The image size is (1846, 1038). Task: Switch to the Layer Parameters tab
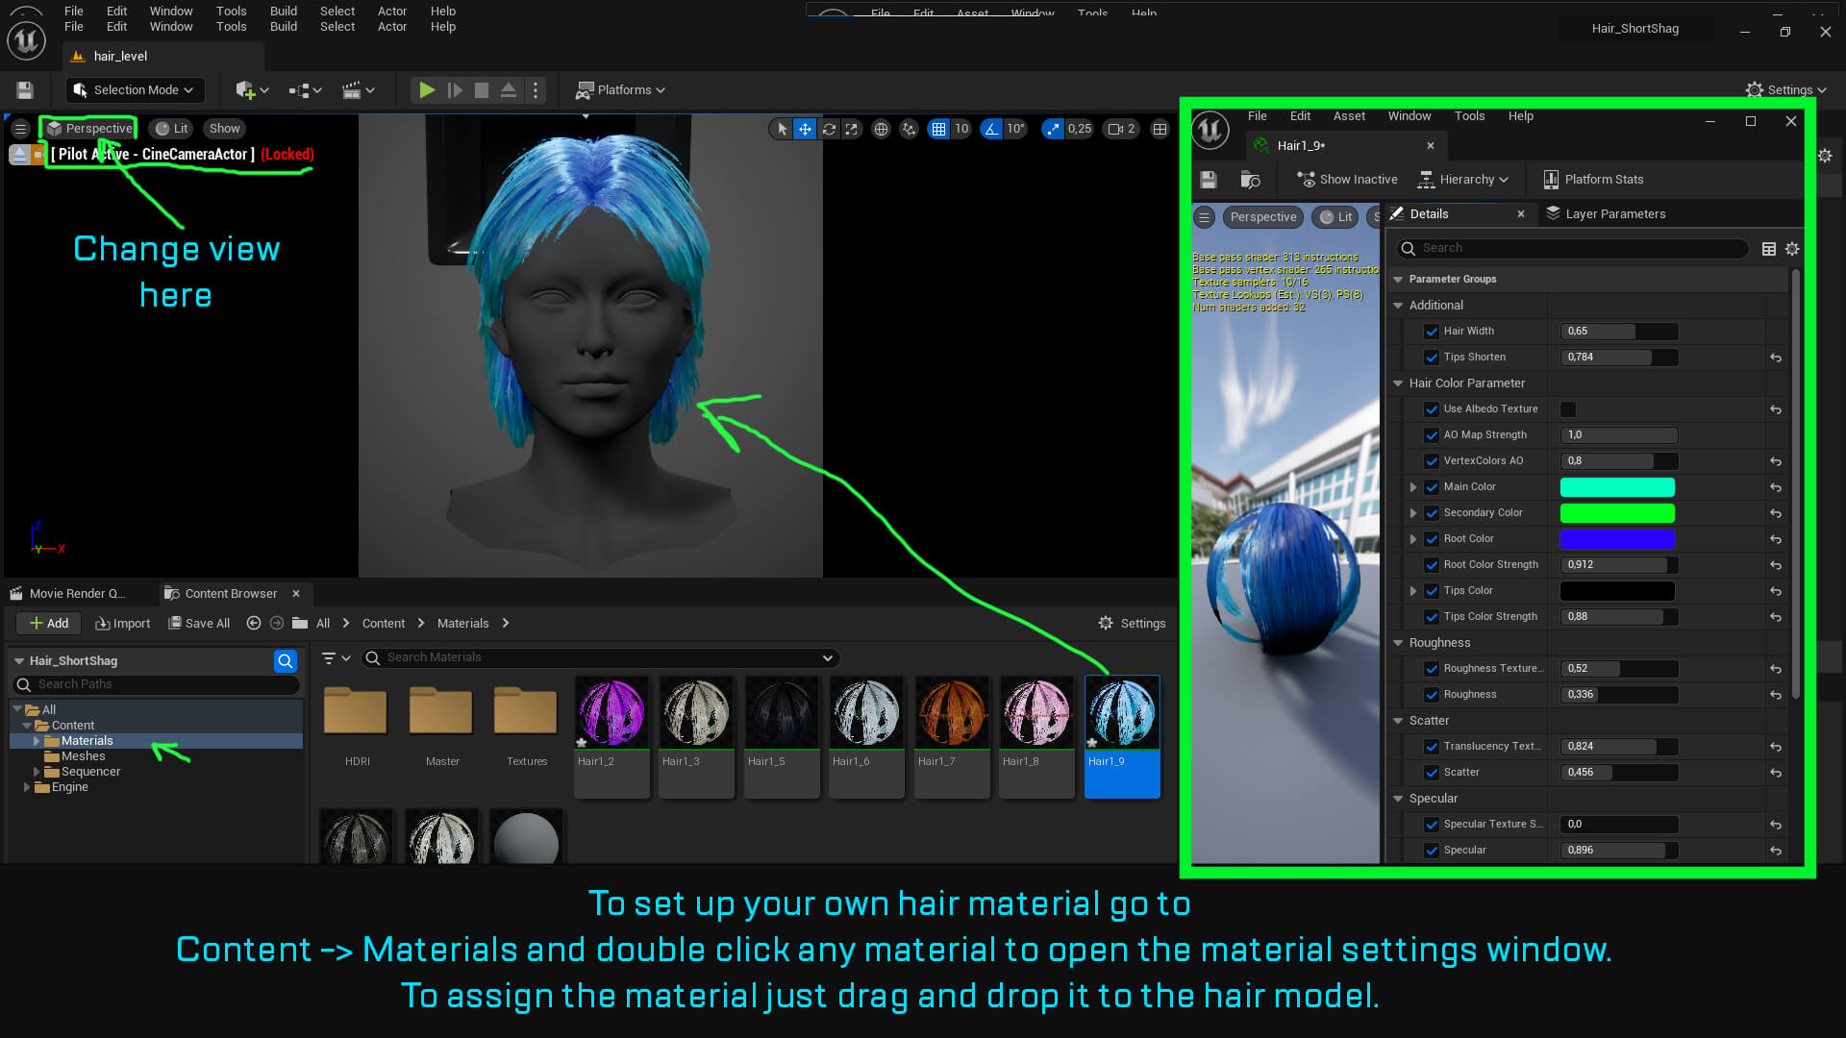1606,214
